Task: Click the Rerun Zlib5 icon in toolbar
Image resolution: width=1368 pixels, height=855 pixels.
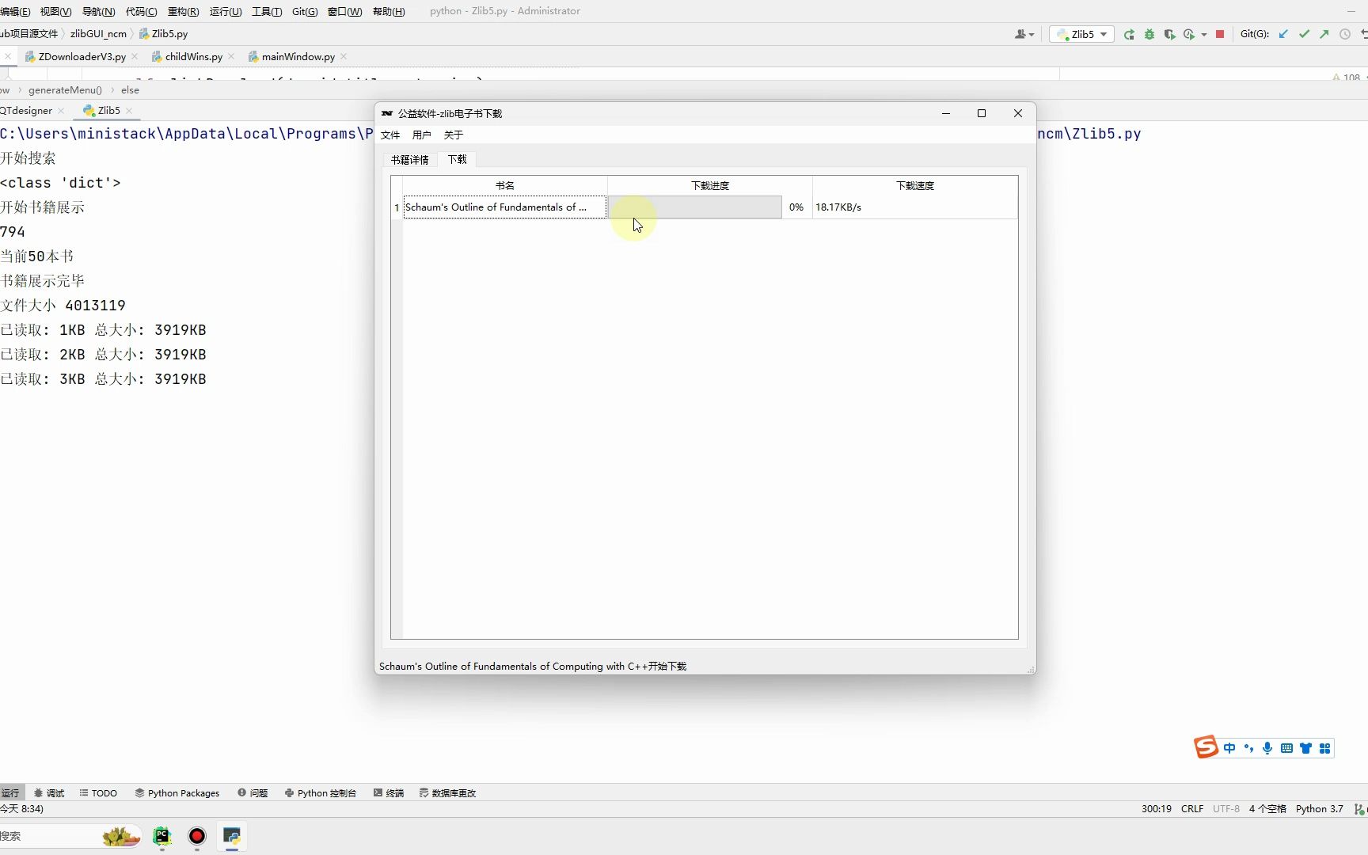Action: 1129,34
